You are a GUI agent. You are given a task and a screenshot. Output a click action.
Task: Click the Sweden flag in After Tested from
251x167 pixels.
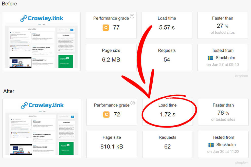(211, 145)
